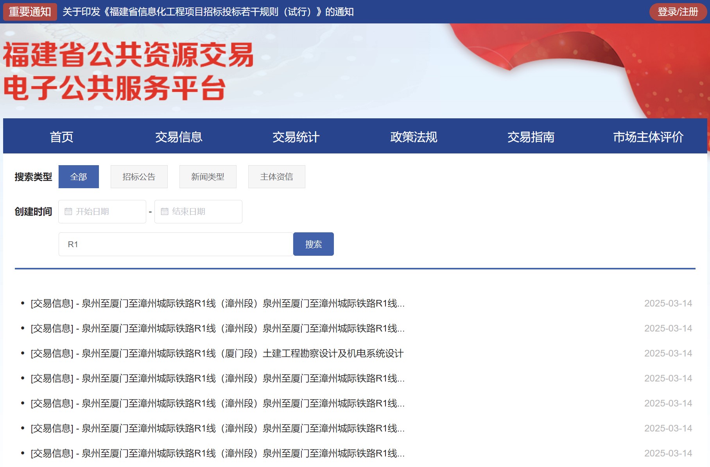Click the calendar icon in start date field
Screen dimensions: 710x467
(68, 212)
